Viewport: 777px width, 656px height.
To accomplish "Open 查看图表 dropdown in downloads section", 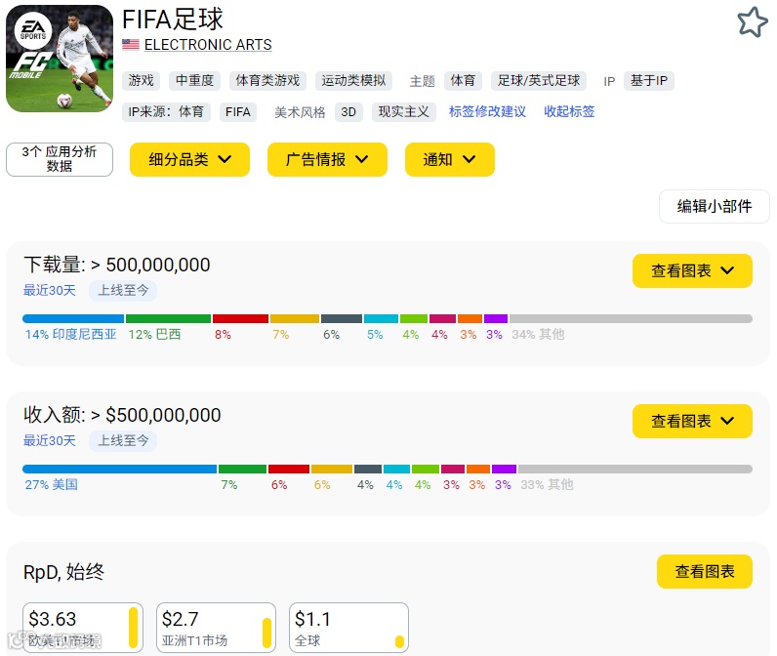I will 692,270.
